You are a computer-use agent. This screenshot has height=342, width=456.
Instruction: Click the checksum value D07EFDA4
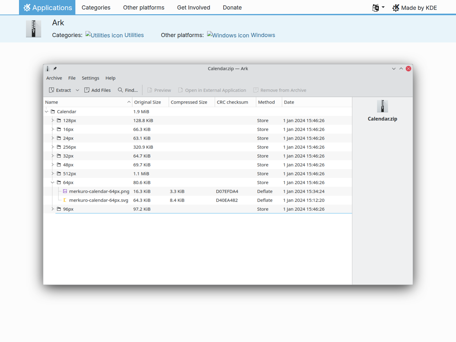[x=227, y=192]
